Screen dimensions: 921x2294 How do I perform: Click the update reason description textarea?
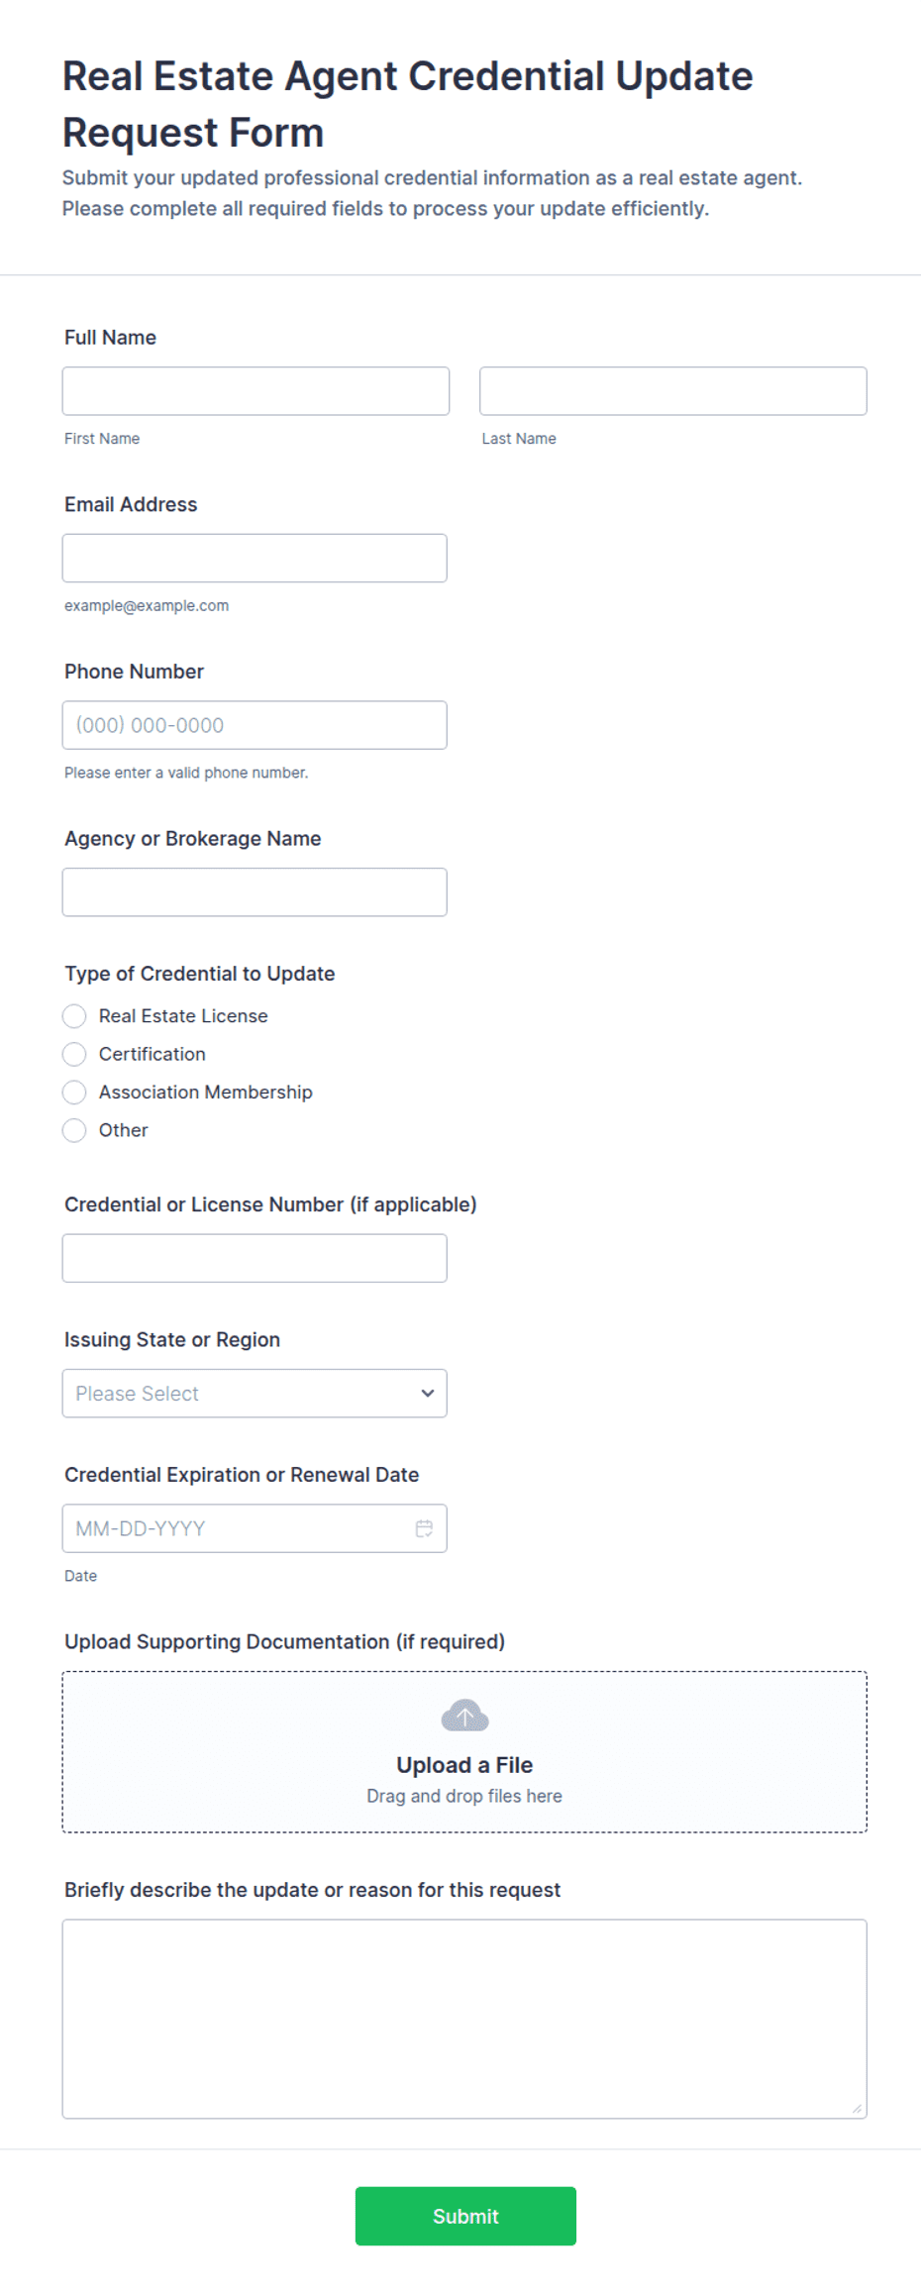(464, 2019)
